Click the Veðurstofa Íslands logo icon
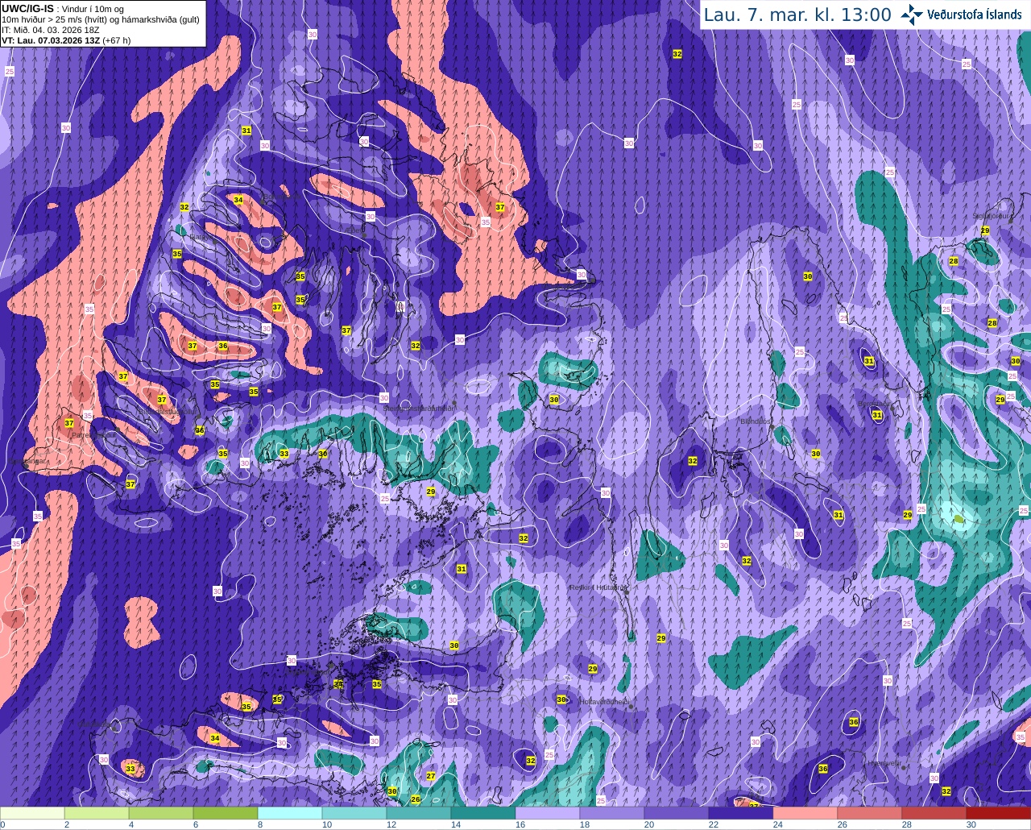Screen dimensions: 1031x830 [x=912, y=14]
